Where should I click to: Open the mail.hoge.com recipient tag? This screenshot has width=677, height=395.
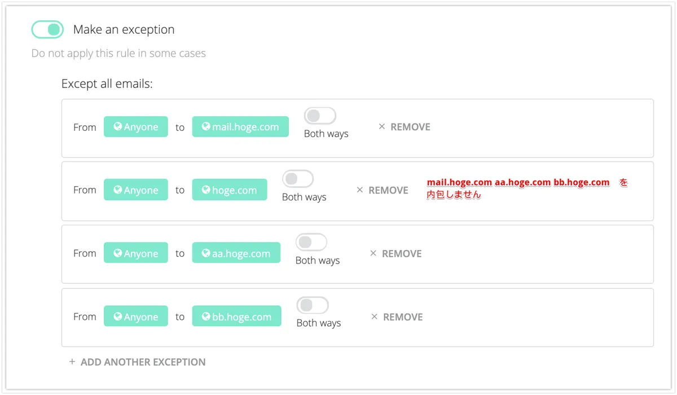[x=240, y=127]
